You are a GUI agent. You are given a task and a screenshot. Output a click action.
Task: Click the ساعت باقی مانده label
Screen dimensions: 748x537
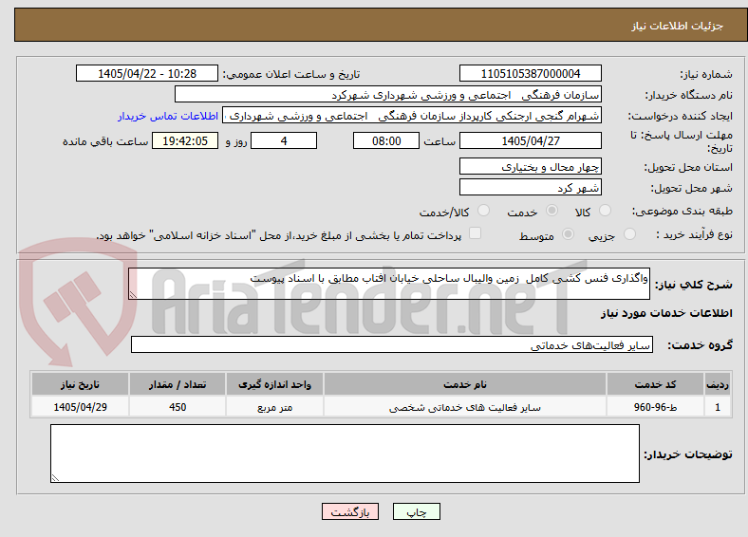pos(105,141)
